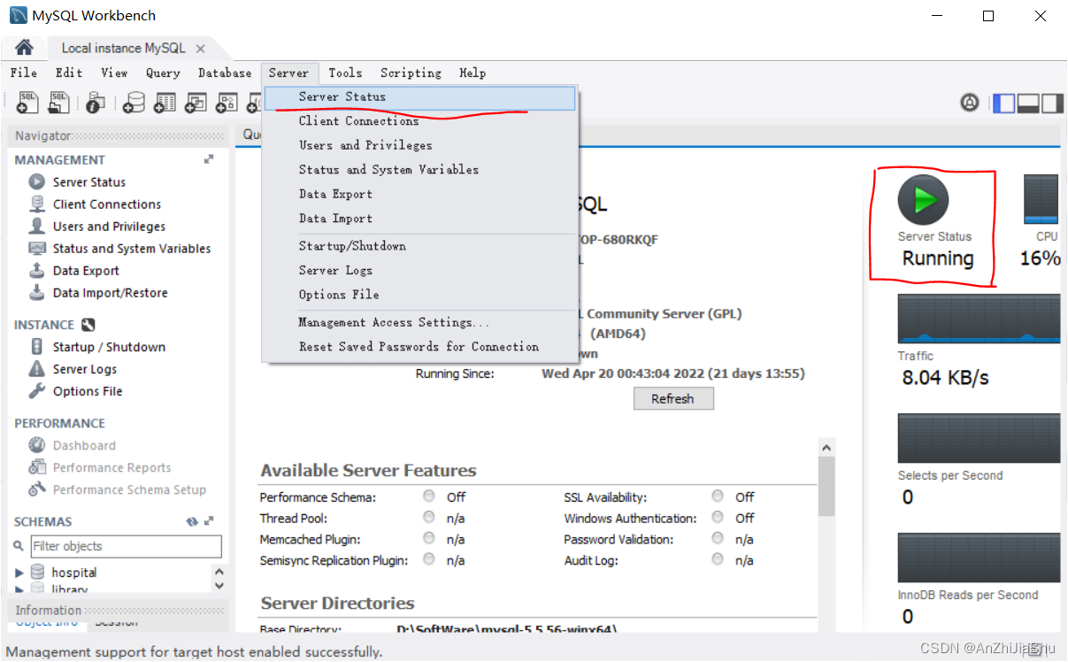Open the Help menu
Image resolution: width=1068 pixels, height=662 pixels.
pos(473,73)
